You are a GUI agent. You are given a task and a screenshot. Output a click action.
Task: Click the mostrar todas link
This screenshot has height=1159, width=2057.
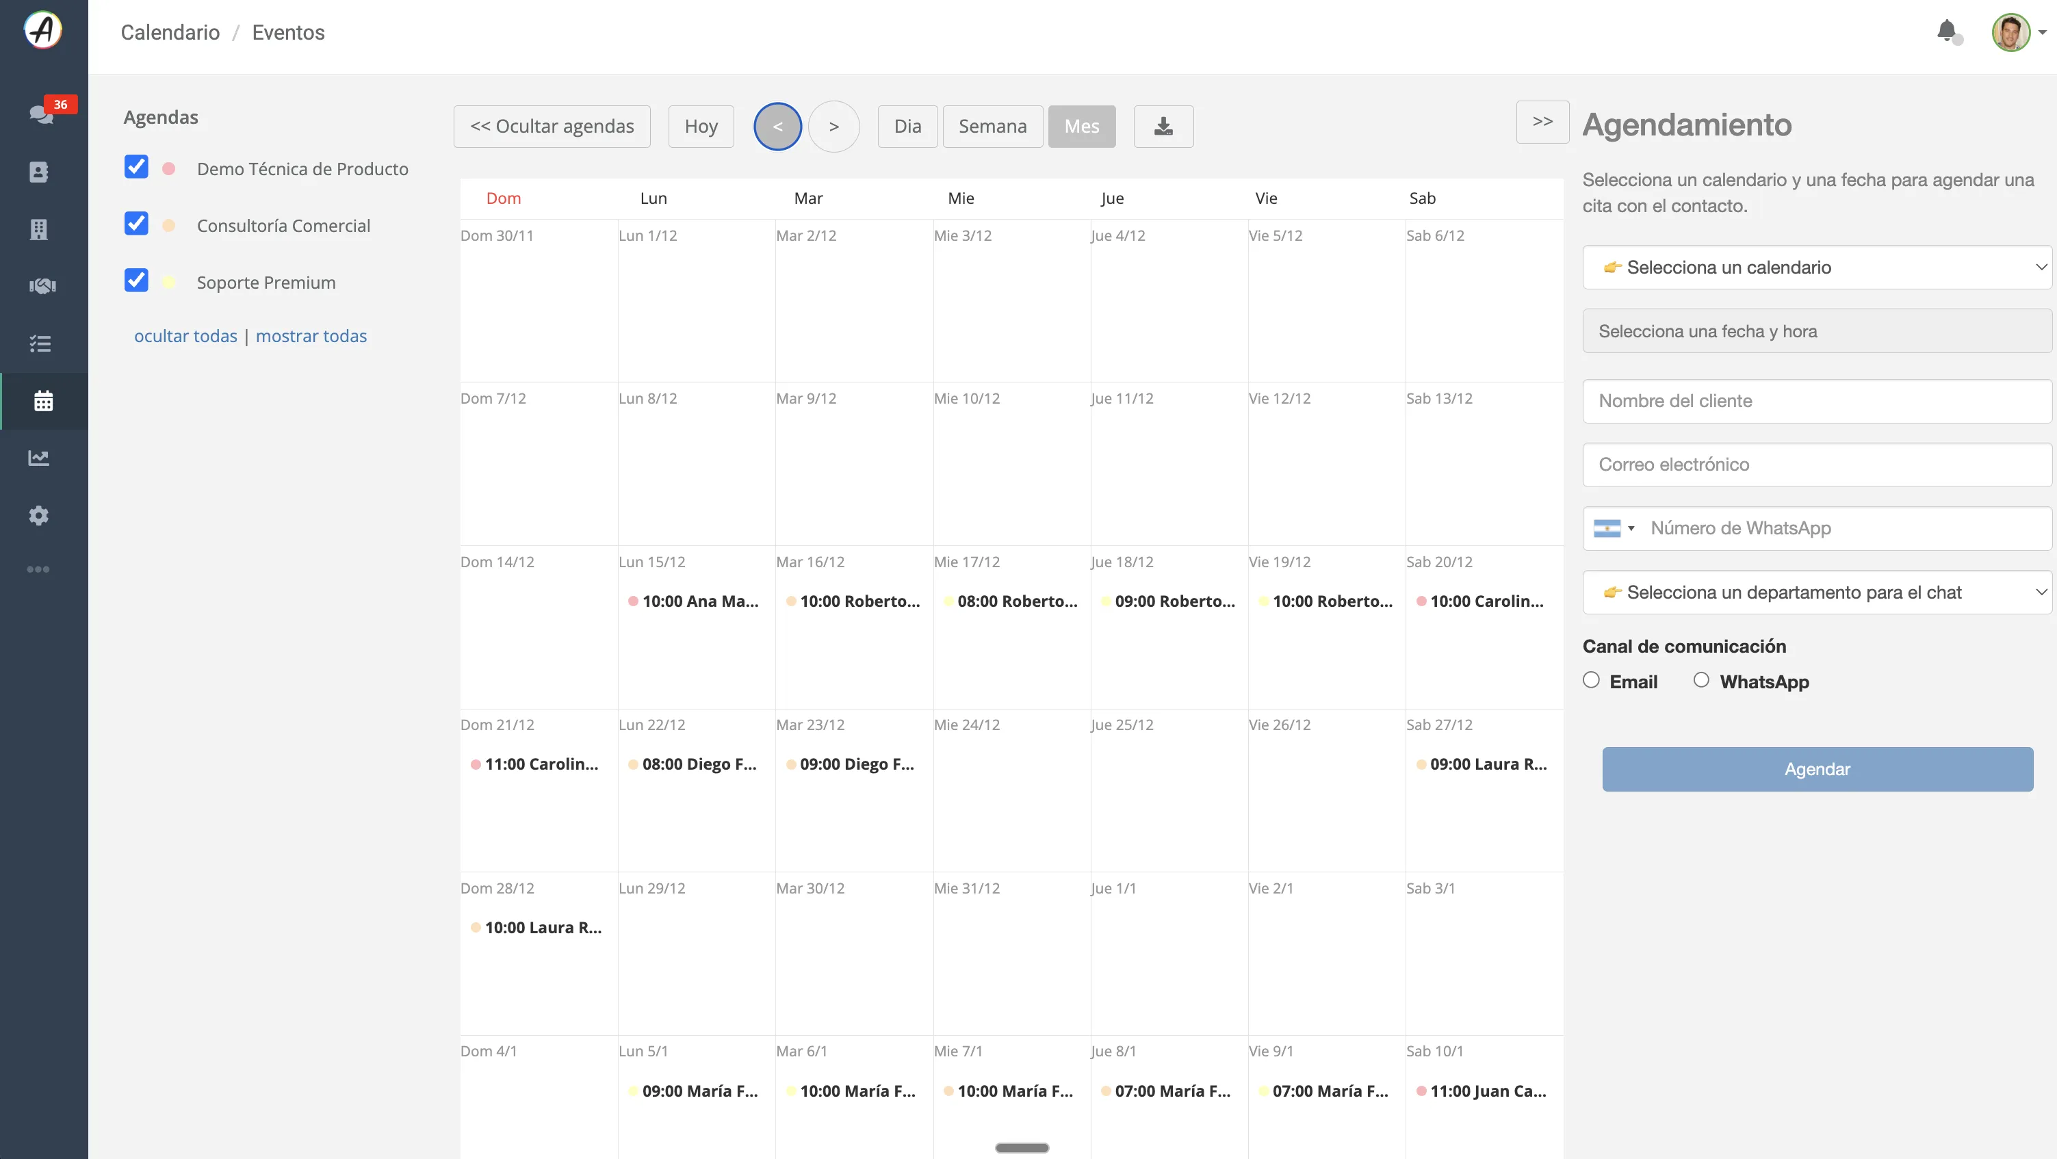[311, 336]
